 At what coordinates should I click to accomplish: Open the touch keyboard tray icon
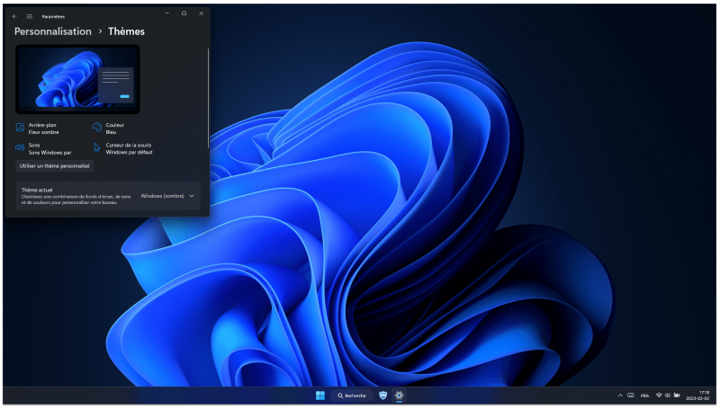click(x=631, y=395)
